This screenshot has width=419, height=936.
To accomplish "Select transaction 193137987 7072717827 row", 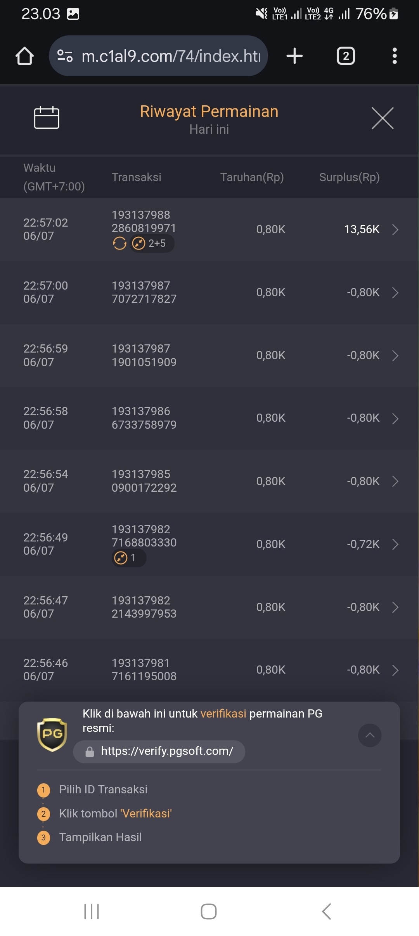I will [209, 292].
